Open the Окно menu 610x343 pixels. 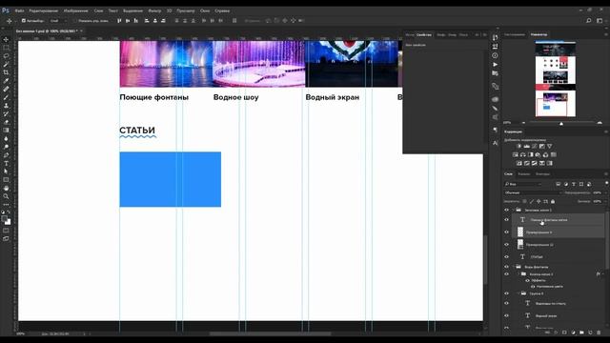[x=205, y=10]
